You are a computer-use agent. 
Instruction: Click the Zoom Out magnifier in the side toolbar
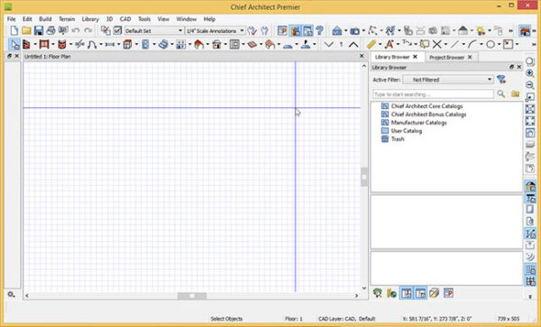530,85
